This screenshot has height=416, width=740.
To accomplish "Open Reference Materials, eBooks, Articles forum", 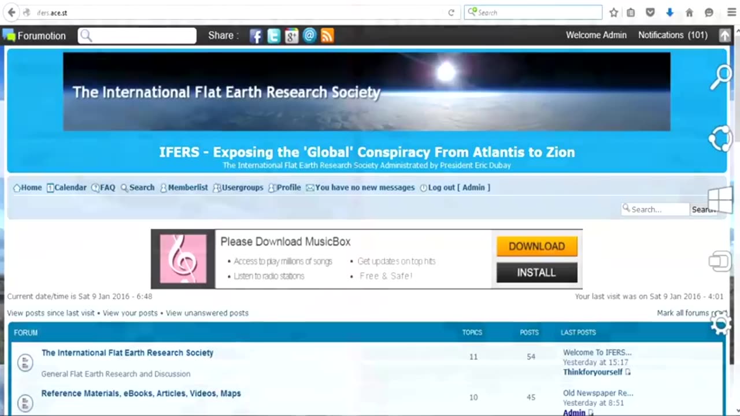I will [x=141, y=393].
